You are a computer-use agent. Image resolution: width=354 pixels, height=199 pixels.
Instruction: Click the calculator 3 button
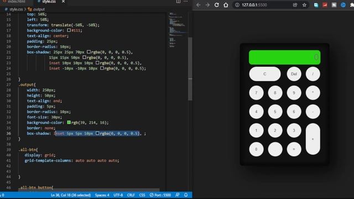(x=294, y=130)
